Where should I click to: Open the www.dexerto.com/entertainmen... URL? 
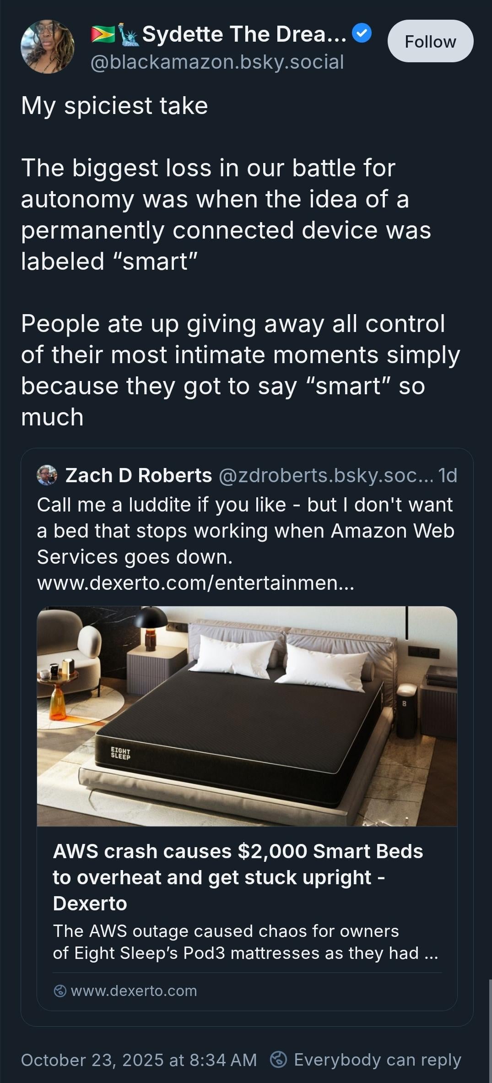(195, 583)
